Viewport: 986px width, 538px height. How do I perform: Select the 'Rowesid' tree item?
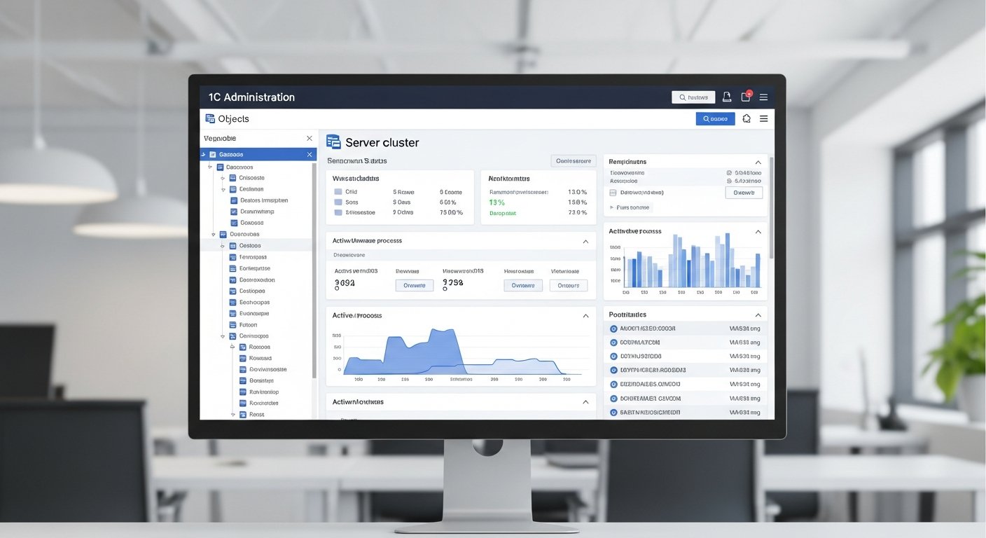260,358
